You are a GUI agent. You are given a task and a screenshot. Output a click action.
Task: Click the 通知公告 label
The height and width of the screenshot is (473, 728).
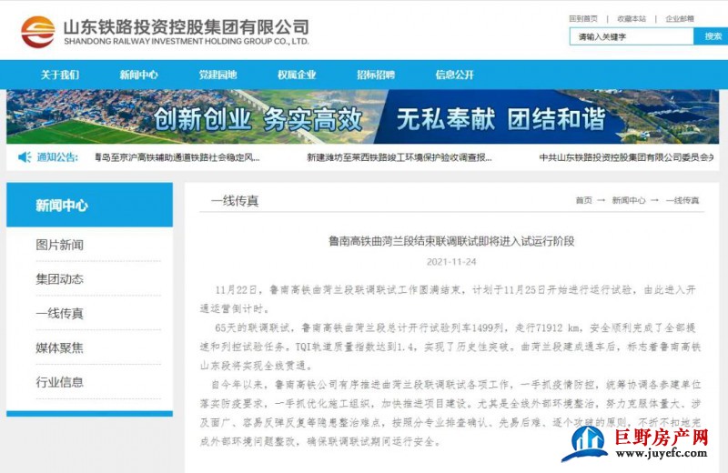[x=57, y=157]
